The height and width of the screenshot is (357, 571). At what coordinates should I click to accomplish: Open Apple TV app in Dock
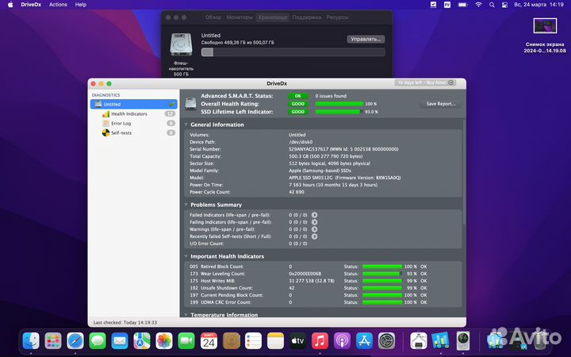298,341
